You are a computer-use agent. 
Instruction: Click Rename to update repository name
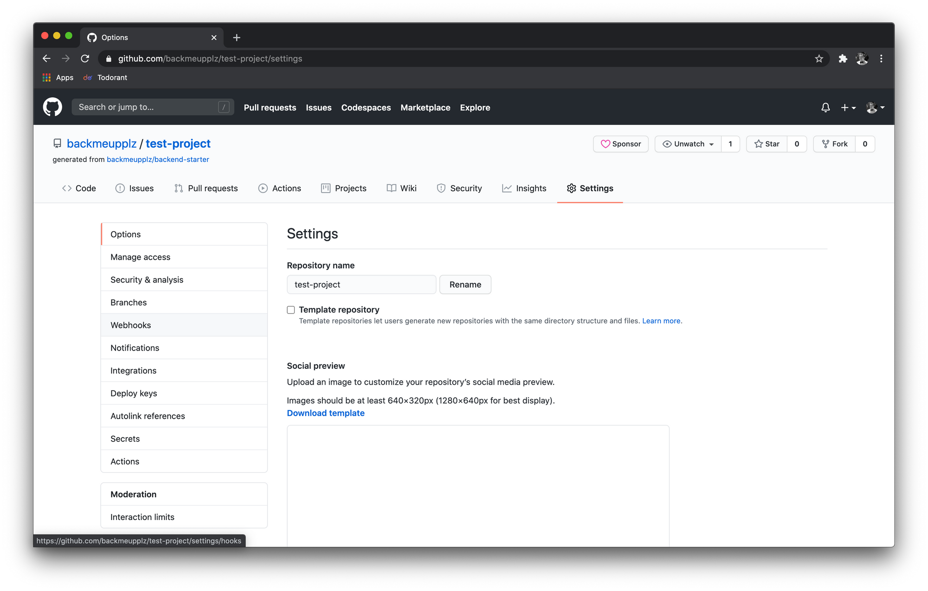tap(465, 284)
